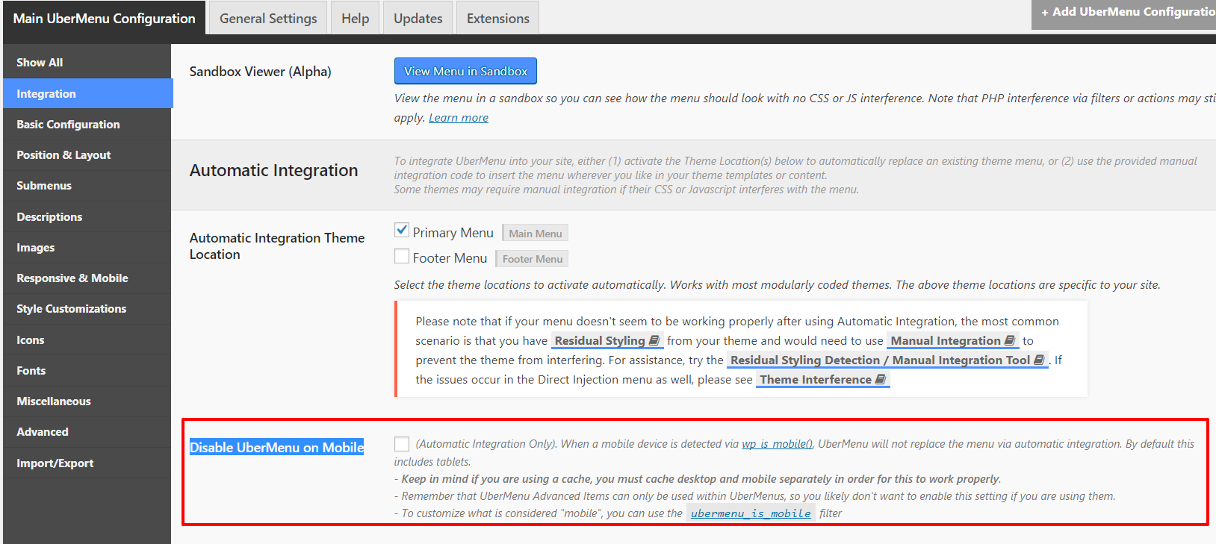Follow the Learn more link

[x=459, y=118]
